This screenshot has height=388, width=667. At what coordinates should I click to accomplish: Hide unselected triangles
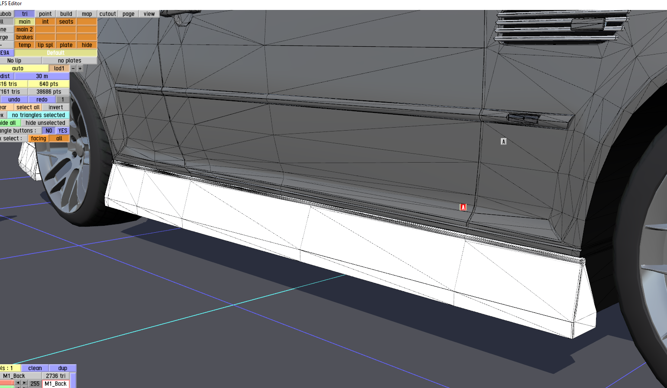[x=45, y=123]
